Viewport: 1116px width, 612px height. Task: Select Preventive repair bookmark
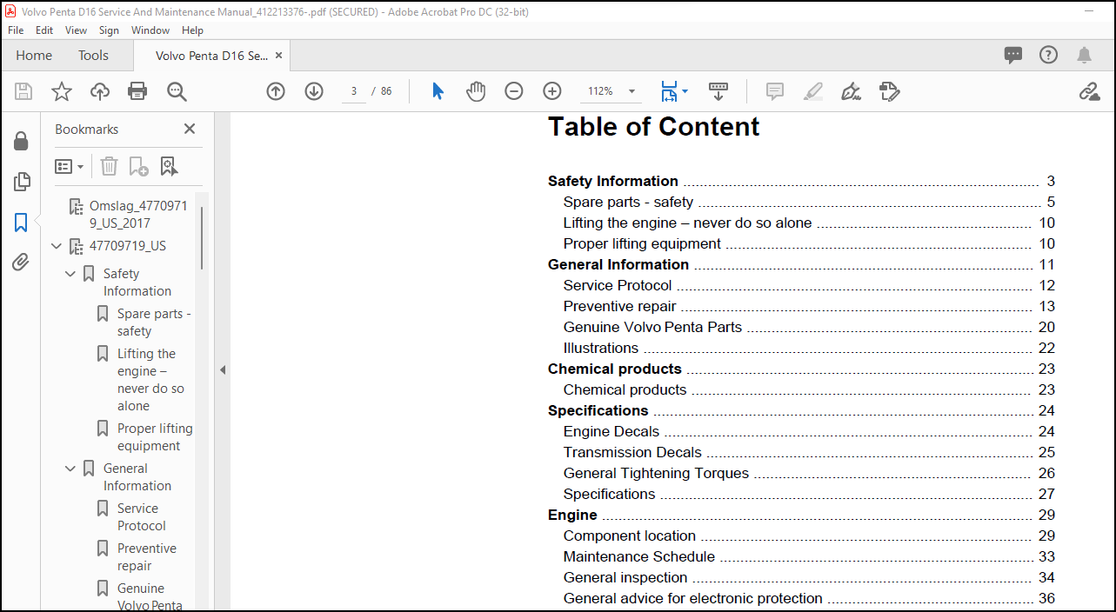147,557
